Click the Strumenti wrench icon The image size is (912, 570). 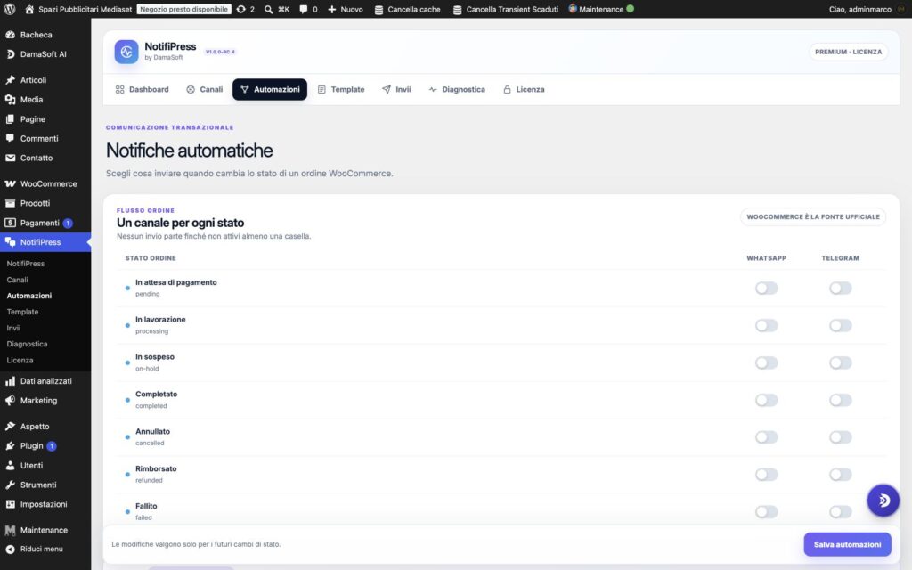coord(10,485)
